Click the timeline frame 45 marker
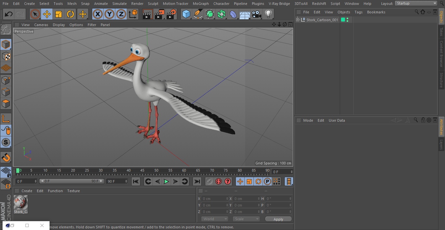445x230 pixels. (142, 171)
